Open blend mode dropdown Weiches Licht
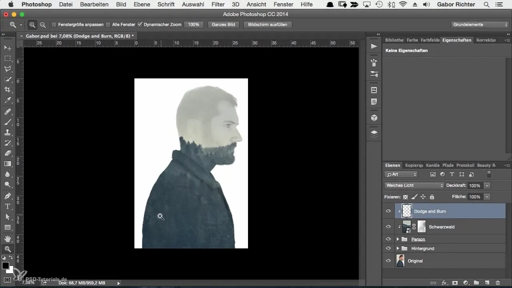 [414, 186]
